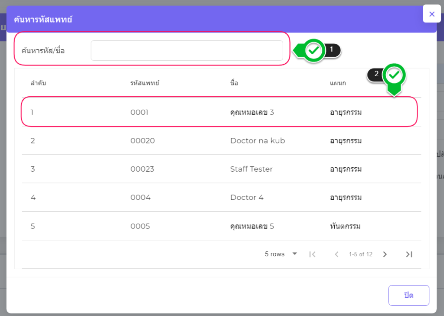Jump to the last results page
444x316 pixels.
point(409,254)
